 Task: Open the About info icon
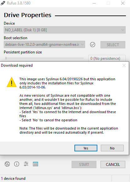pyautogui.click(x=17, y=164)
